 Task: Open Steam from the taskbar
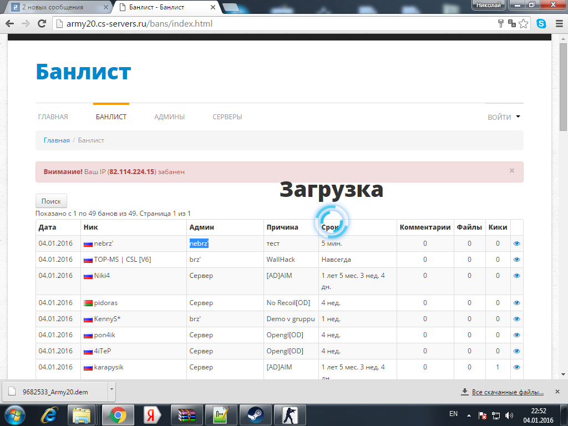256,415
